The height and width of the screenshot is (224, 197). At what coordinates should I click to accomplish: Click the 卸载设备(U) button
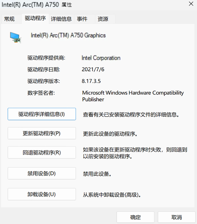[x=42, y=194]
